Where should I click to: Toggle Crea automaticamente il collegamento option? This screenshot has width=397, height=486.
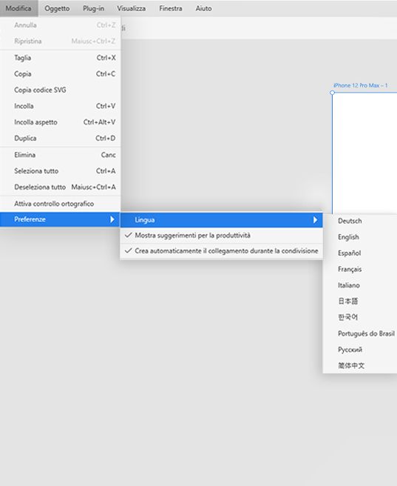click(x=221, y=251)
